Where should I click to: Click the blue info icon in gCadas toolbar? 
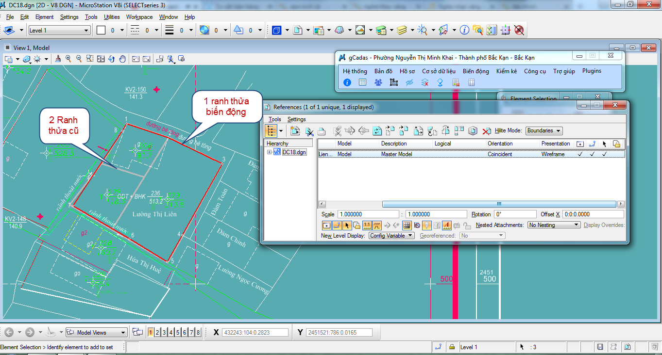347,82
